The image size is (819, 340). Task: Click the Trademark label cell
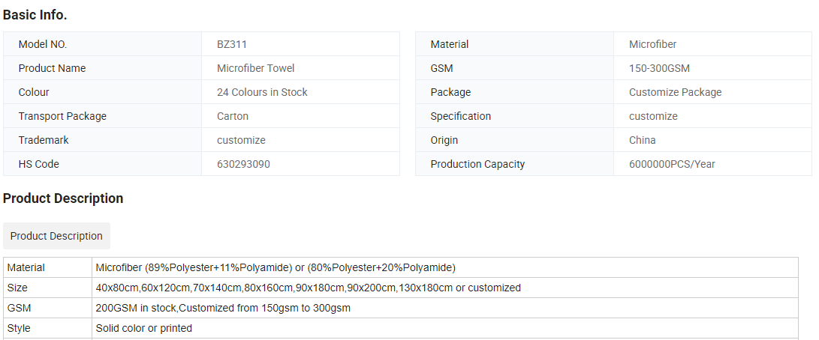pyautogui.click(x=102, y=140)
